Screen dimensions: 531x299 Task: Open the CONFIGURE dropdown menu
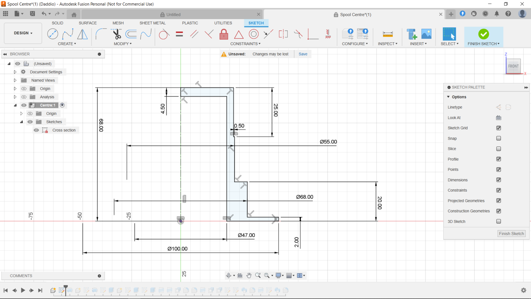coord(355,44)
